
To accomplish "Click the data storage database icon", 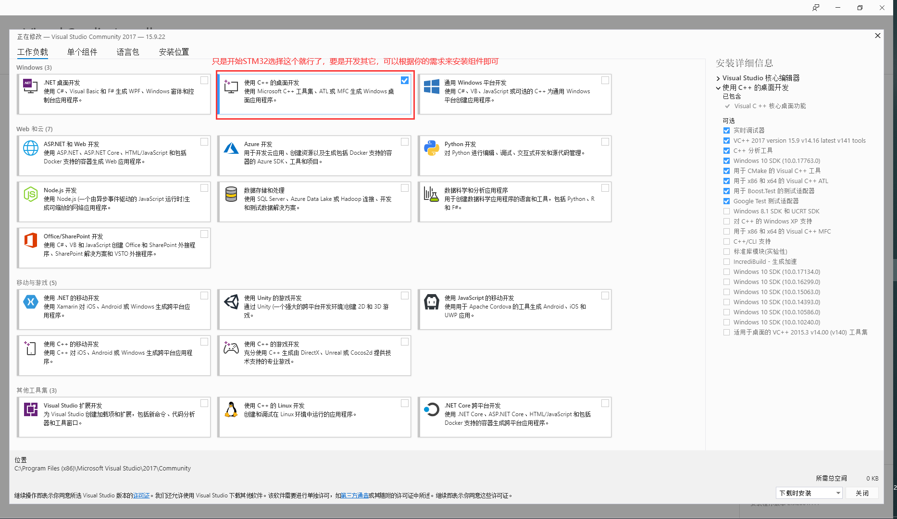I will click(x=231, y=194).
